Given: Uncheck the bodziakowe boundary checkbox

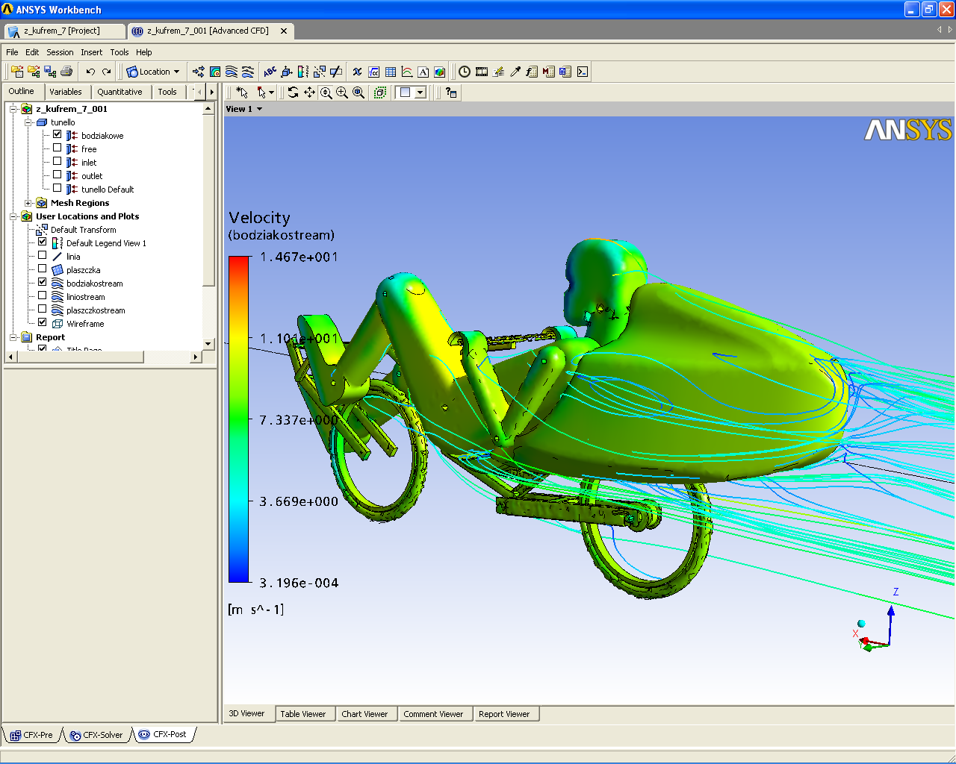Looking at the screenshot, I should [x=58, y=135].
